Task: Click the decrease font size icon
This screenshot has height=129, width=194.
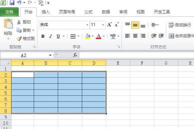Action: point(117,25)
